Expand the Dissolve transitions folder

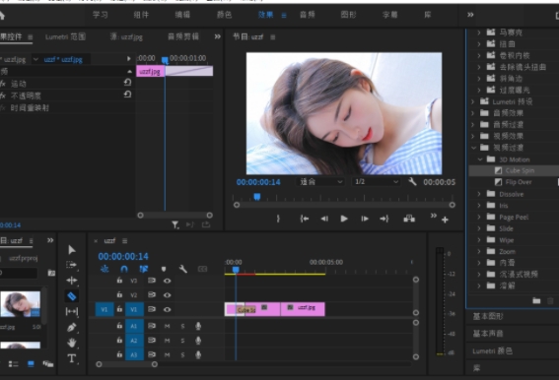[x=479, y=194]
